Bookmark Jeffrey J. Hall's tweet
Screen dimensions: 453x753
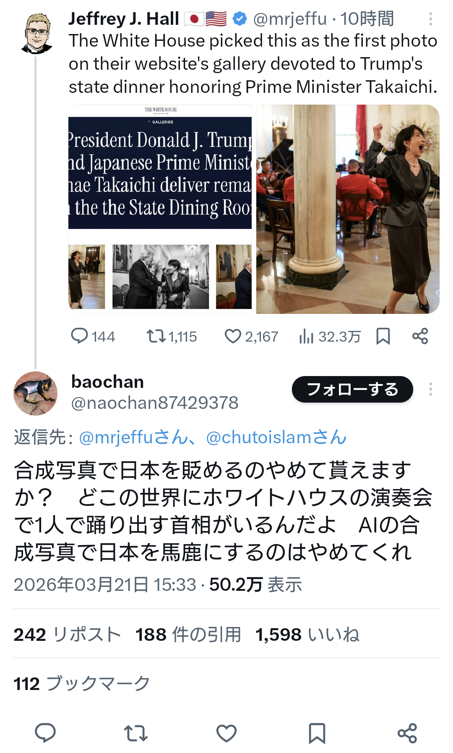pyautogui.click(x=383, y=336)
